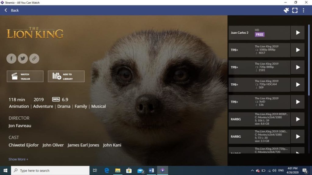The width and height of the screenshot is (312, 175).
Task: Show hidden system tray icons
Action: [252, 170]
